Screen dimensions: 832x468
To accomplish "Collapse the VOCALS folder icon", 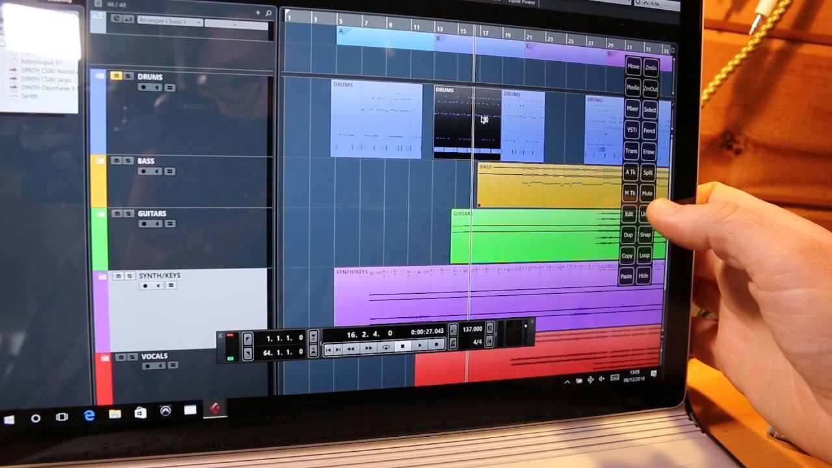I will click(104, 357).
